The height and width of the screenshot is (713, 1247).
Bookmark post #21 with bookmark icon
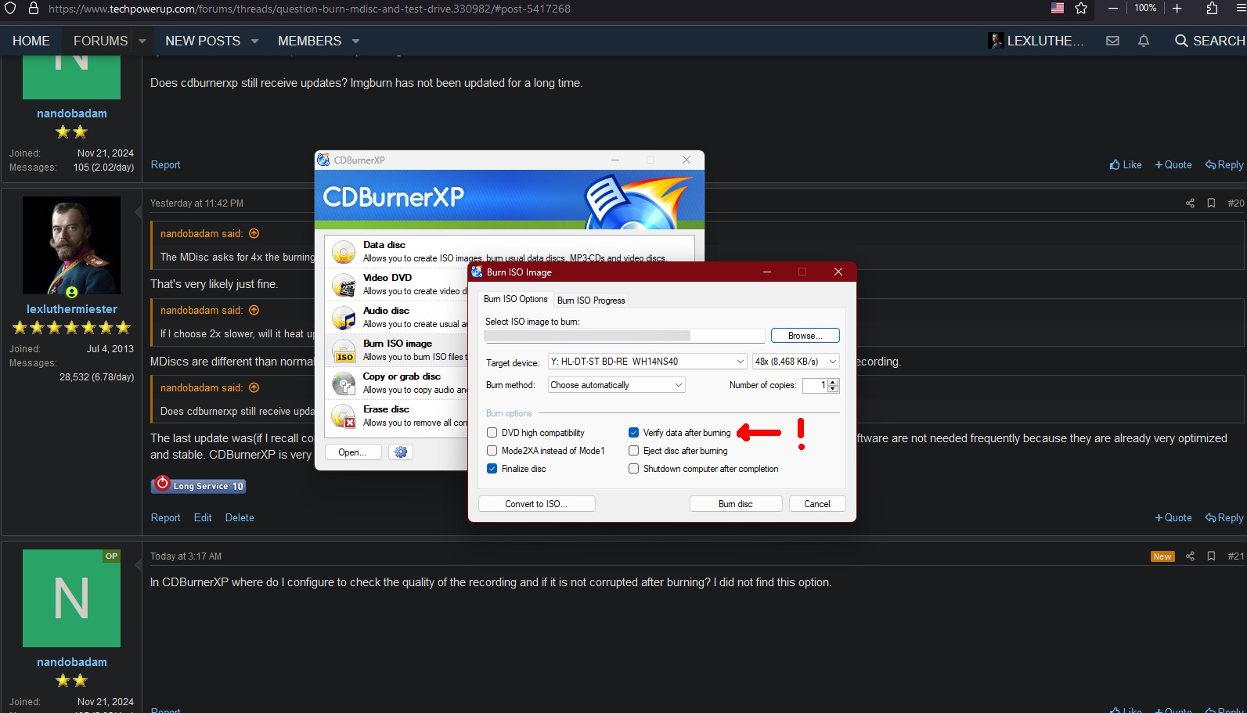click(1211, 556)
